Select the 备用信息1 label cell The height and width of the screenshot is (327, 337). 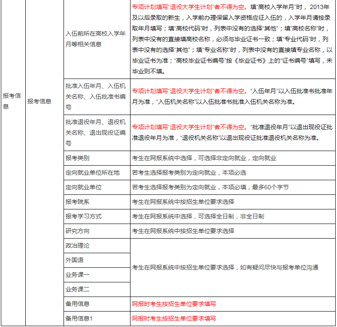coord(79,318)
